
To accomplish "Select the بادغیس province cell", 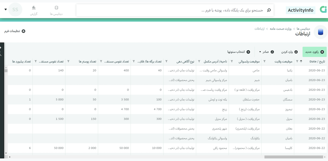I will pyautogui.click(x=278, y=90).
